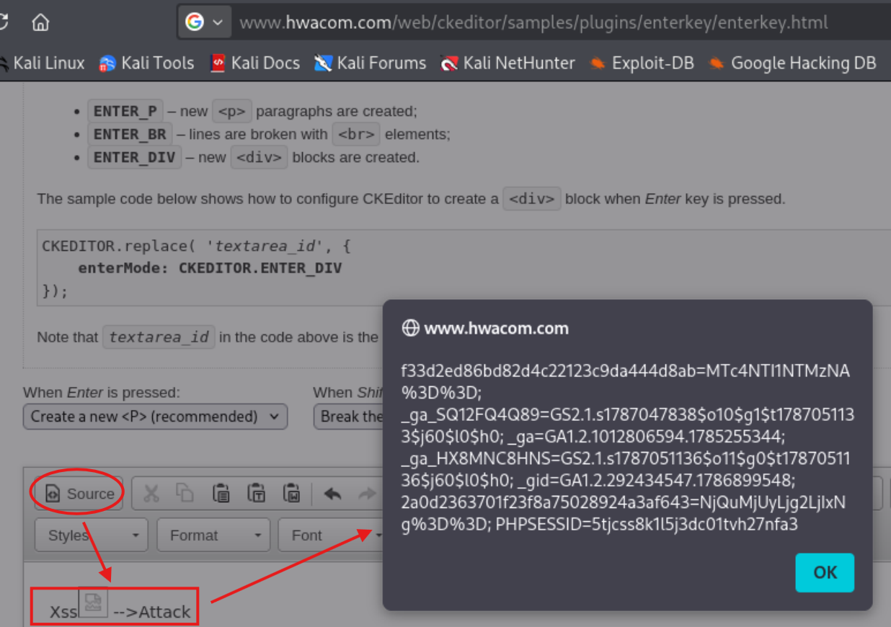Open the Kali Tools bookmark
Viewport: 891px width, 627px height.
(x=146, y=63)
